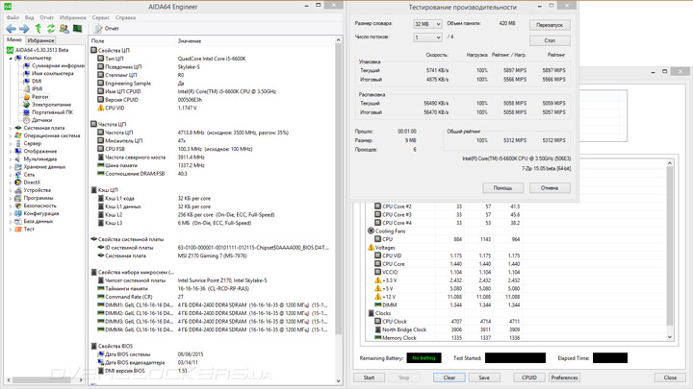
Task: Click the Сеть network icon in tree
Action: click(18, 175)
